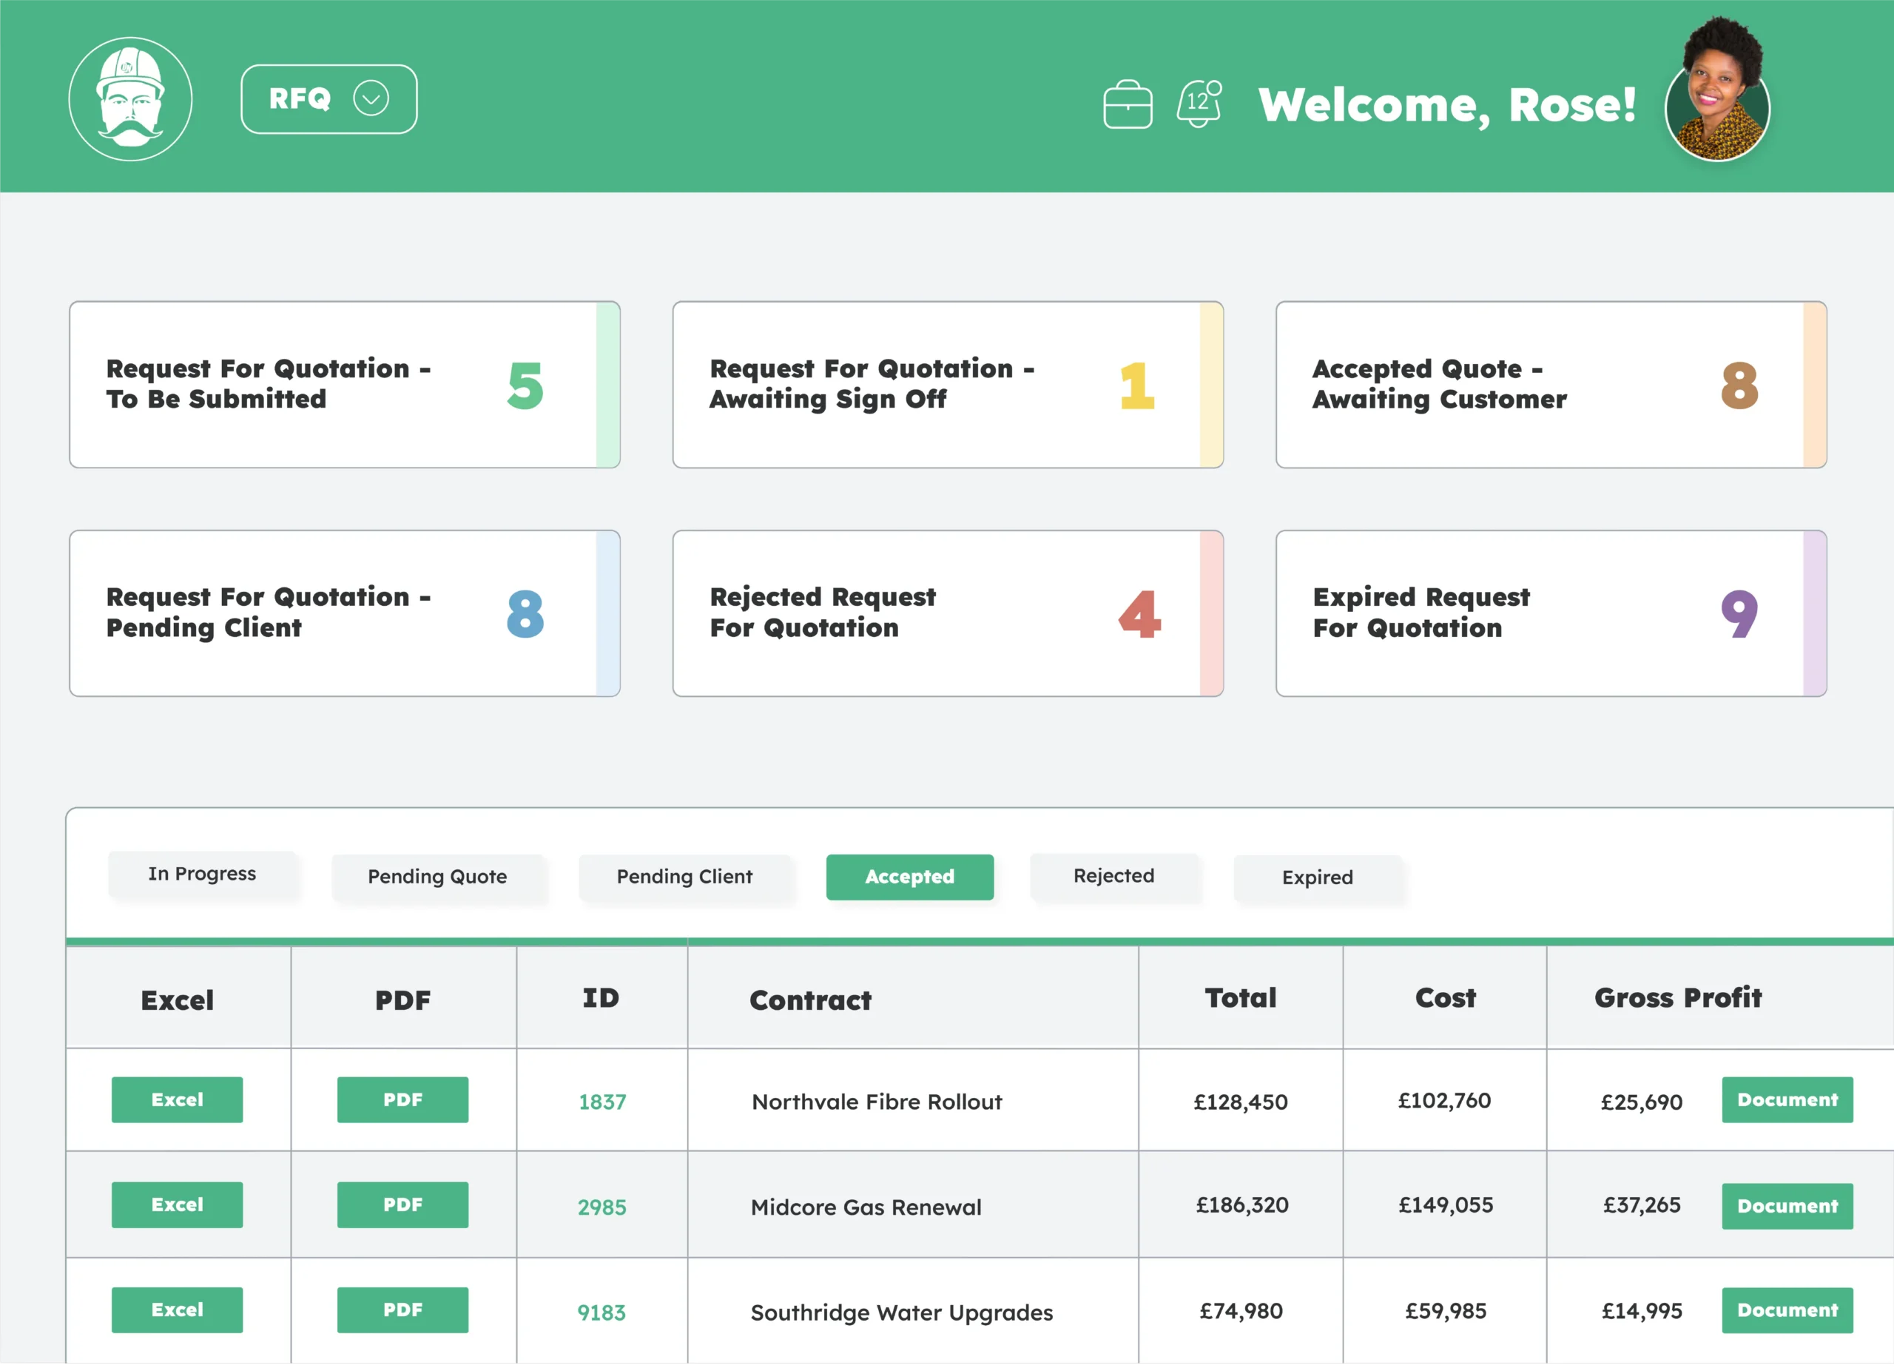The image size is (1894, 1365).
Task: Switch to the Rejected tab
Action: 1114,876
